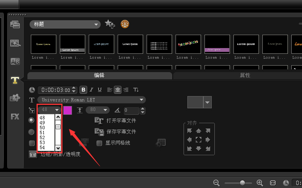Toggle bold text formatting

(x=83, y=90)
